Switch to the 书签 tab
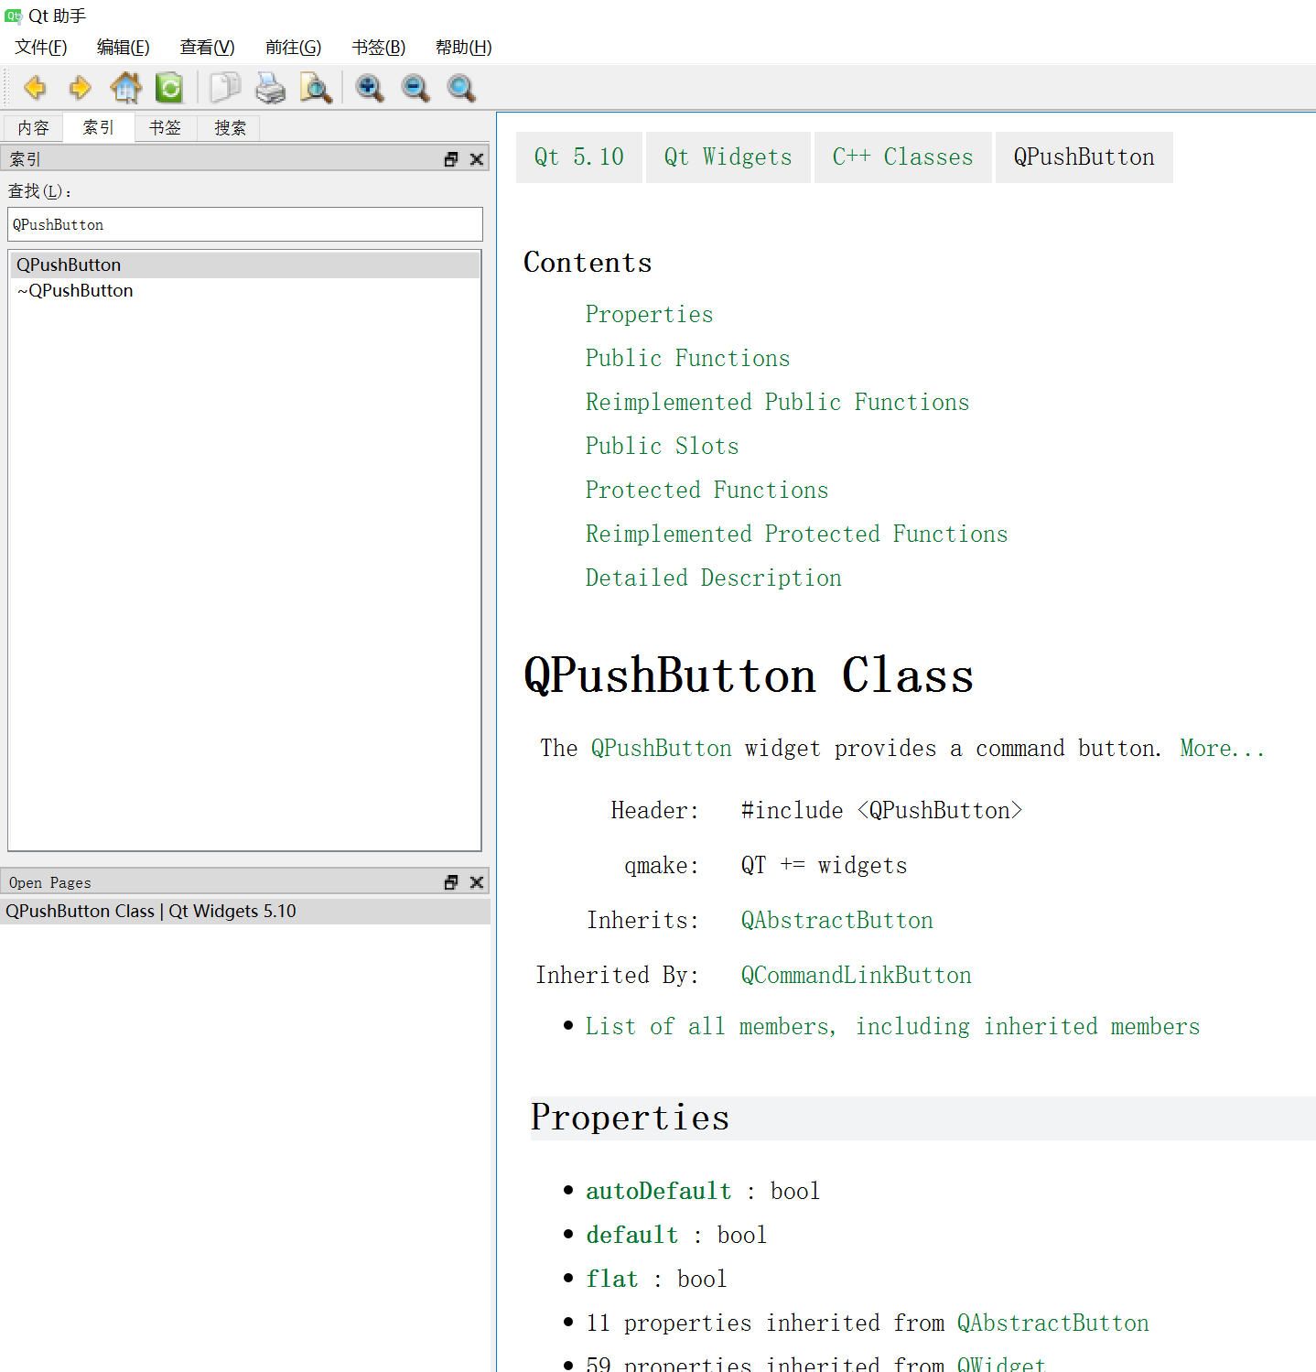Viewport: 1316px width, 1372px height. tap(166, 128)
